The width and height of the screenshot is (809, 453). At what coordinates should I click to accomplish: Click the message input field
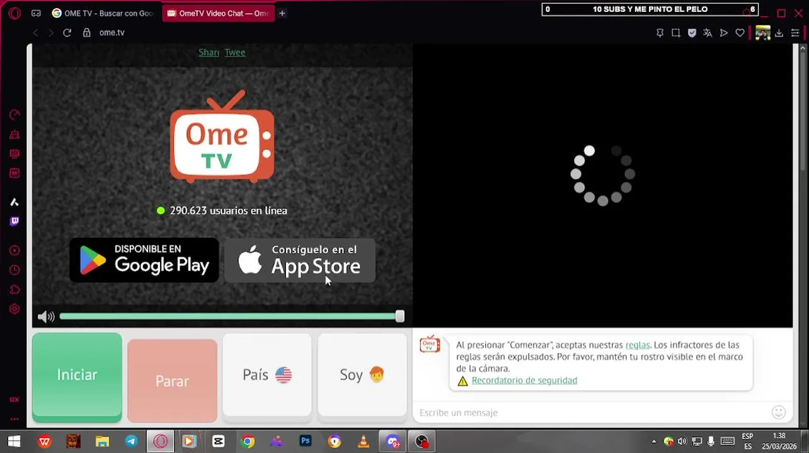click(x=591, y=413)
